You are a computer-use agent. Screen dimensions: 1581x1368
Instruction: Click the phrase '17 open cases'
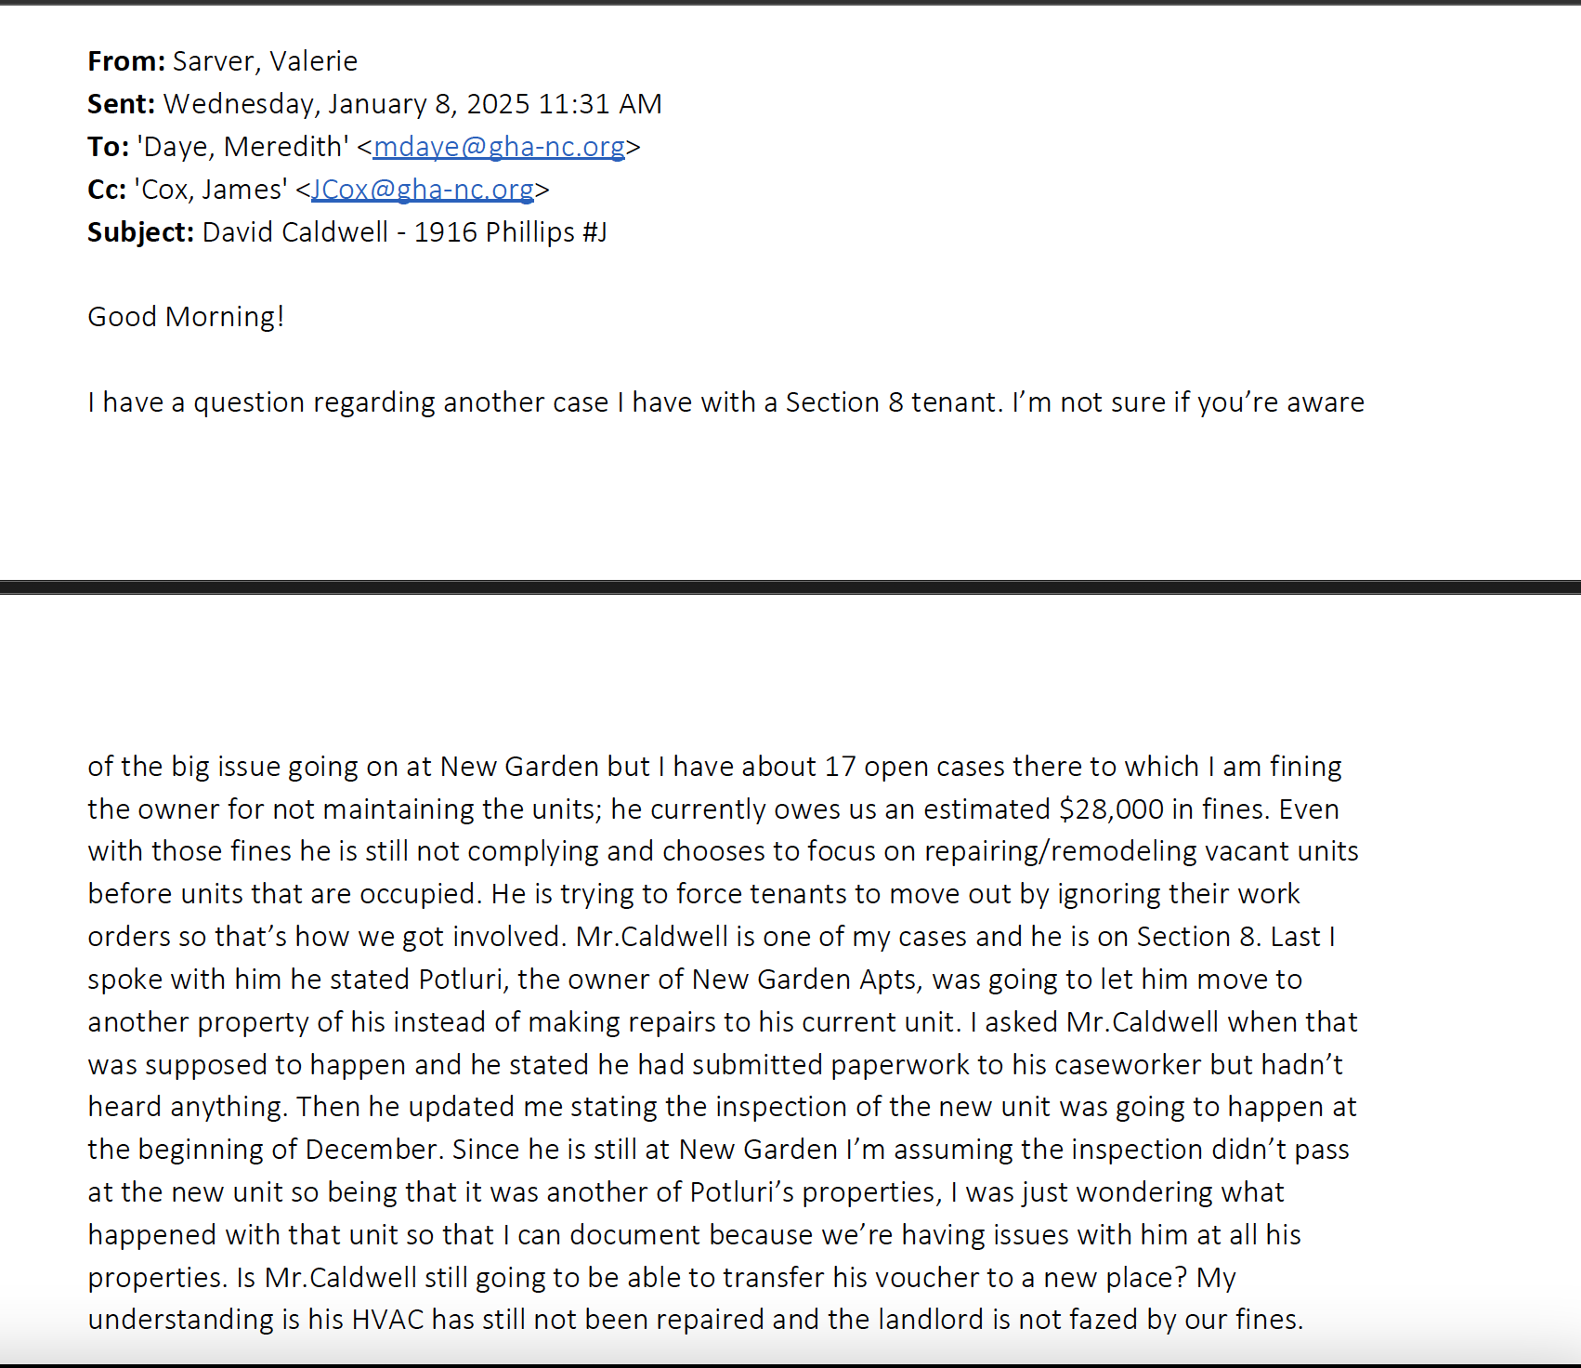[x=915, y=767]
